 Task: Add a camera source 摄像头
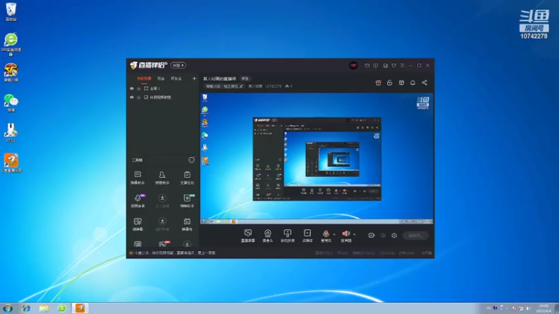pos(268,236)
